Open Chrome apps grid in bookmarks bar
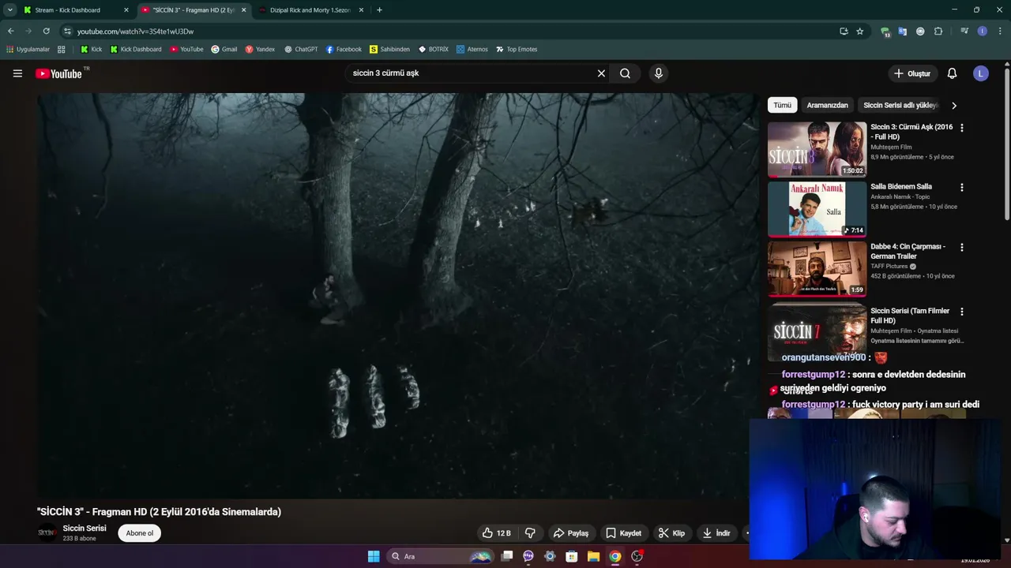The height and width of the screenshot is (568, 1011). pos(61,49)
